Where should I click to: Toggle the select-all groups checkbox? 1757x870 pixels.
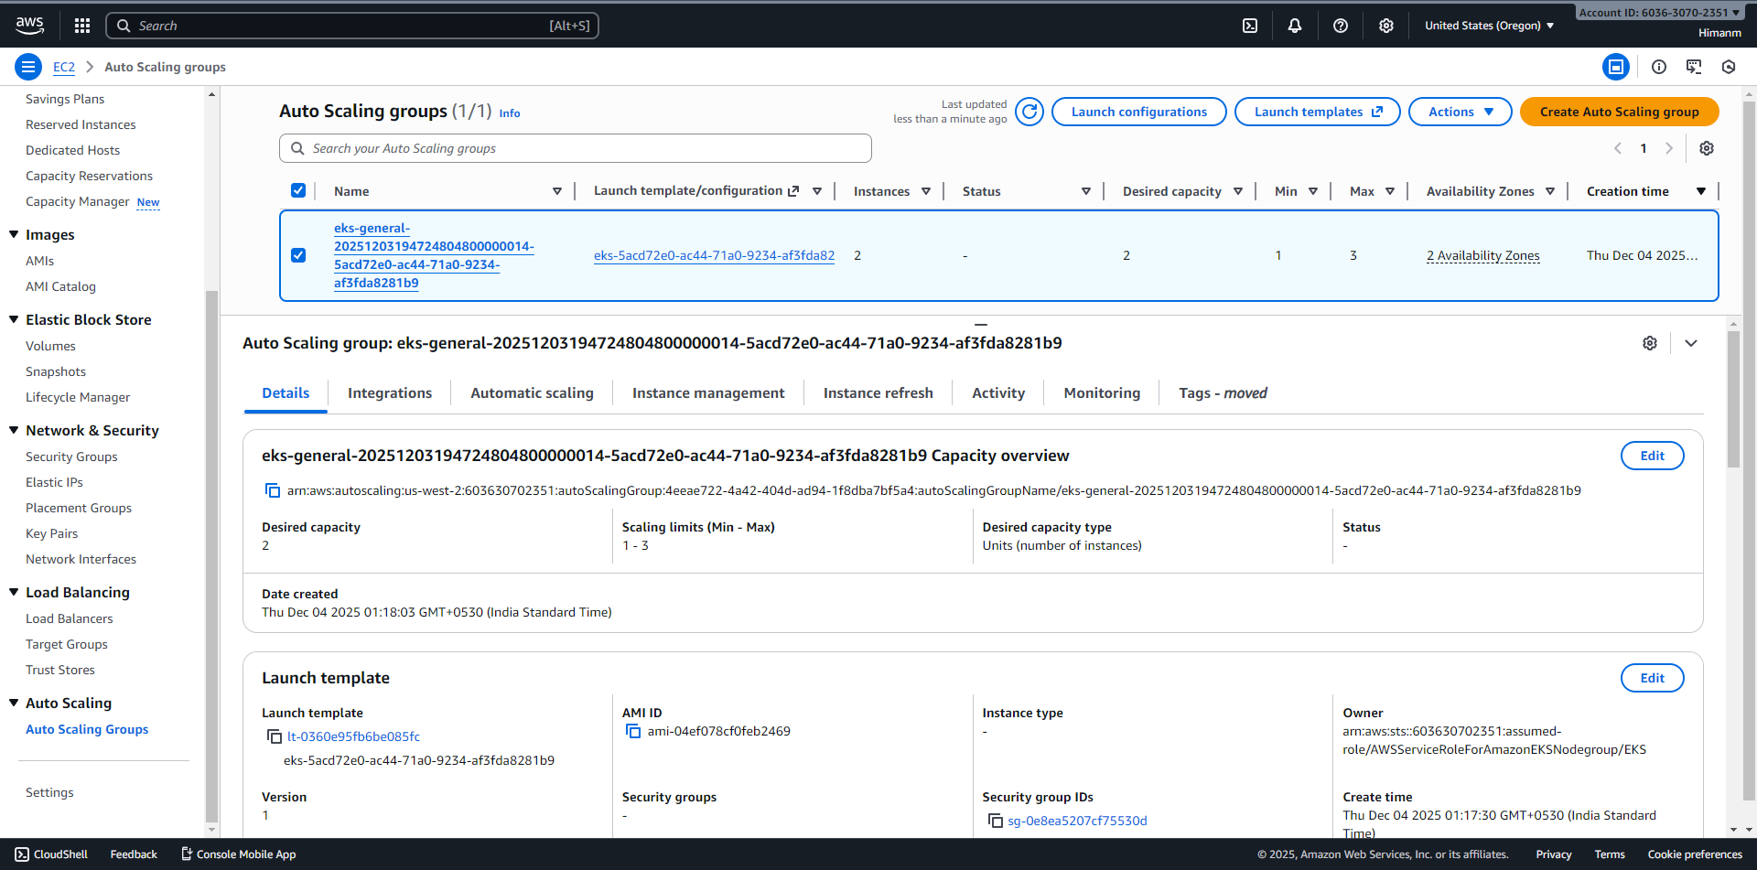pos(298,190)
